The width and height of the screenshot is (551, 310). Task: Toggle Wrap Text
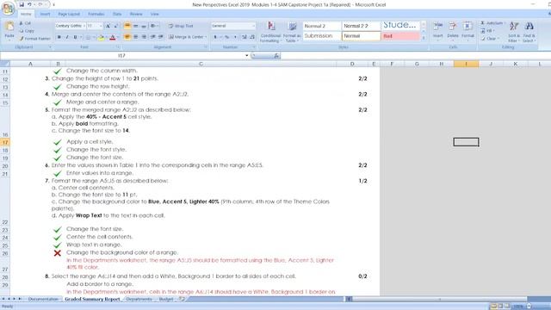click(181, 26)
